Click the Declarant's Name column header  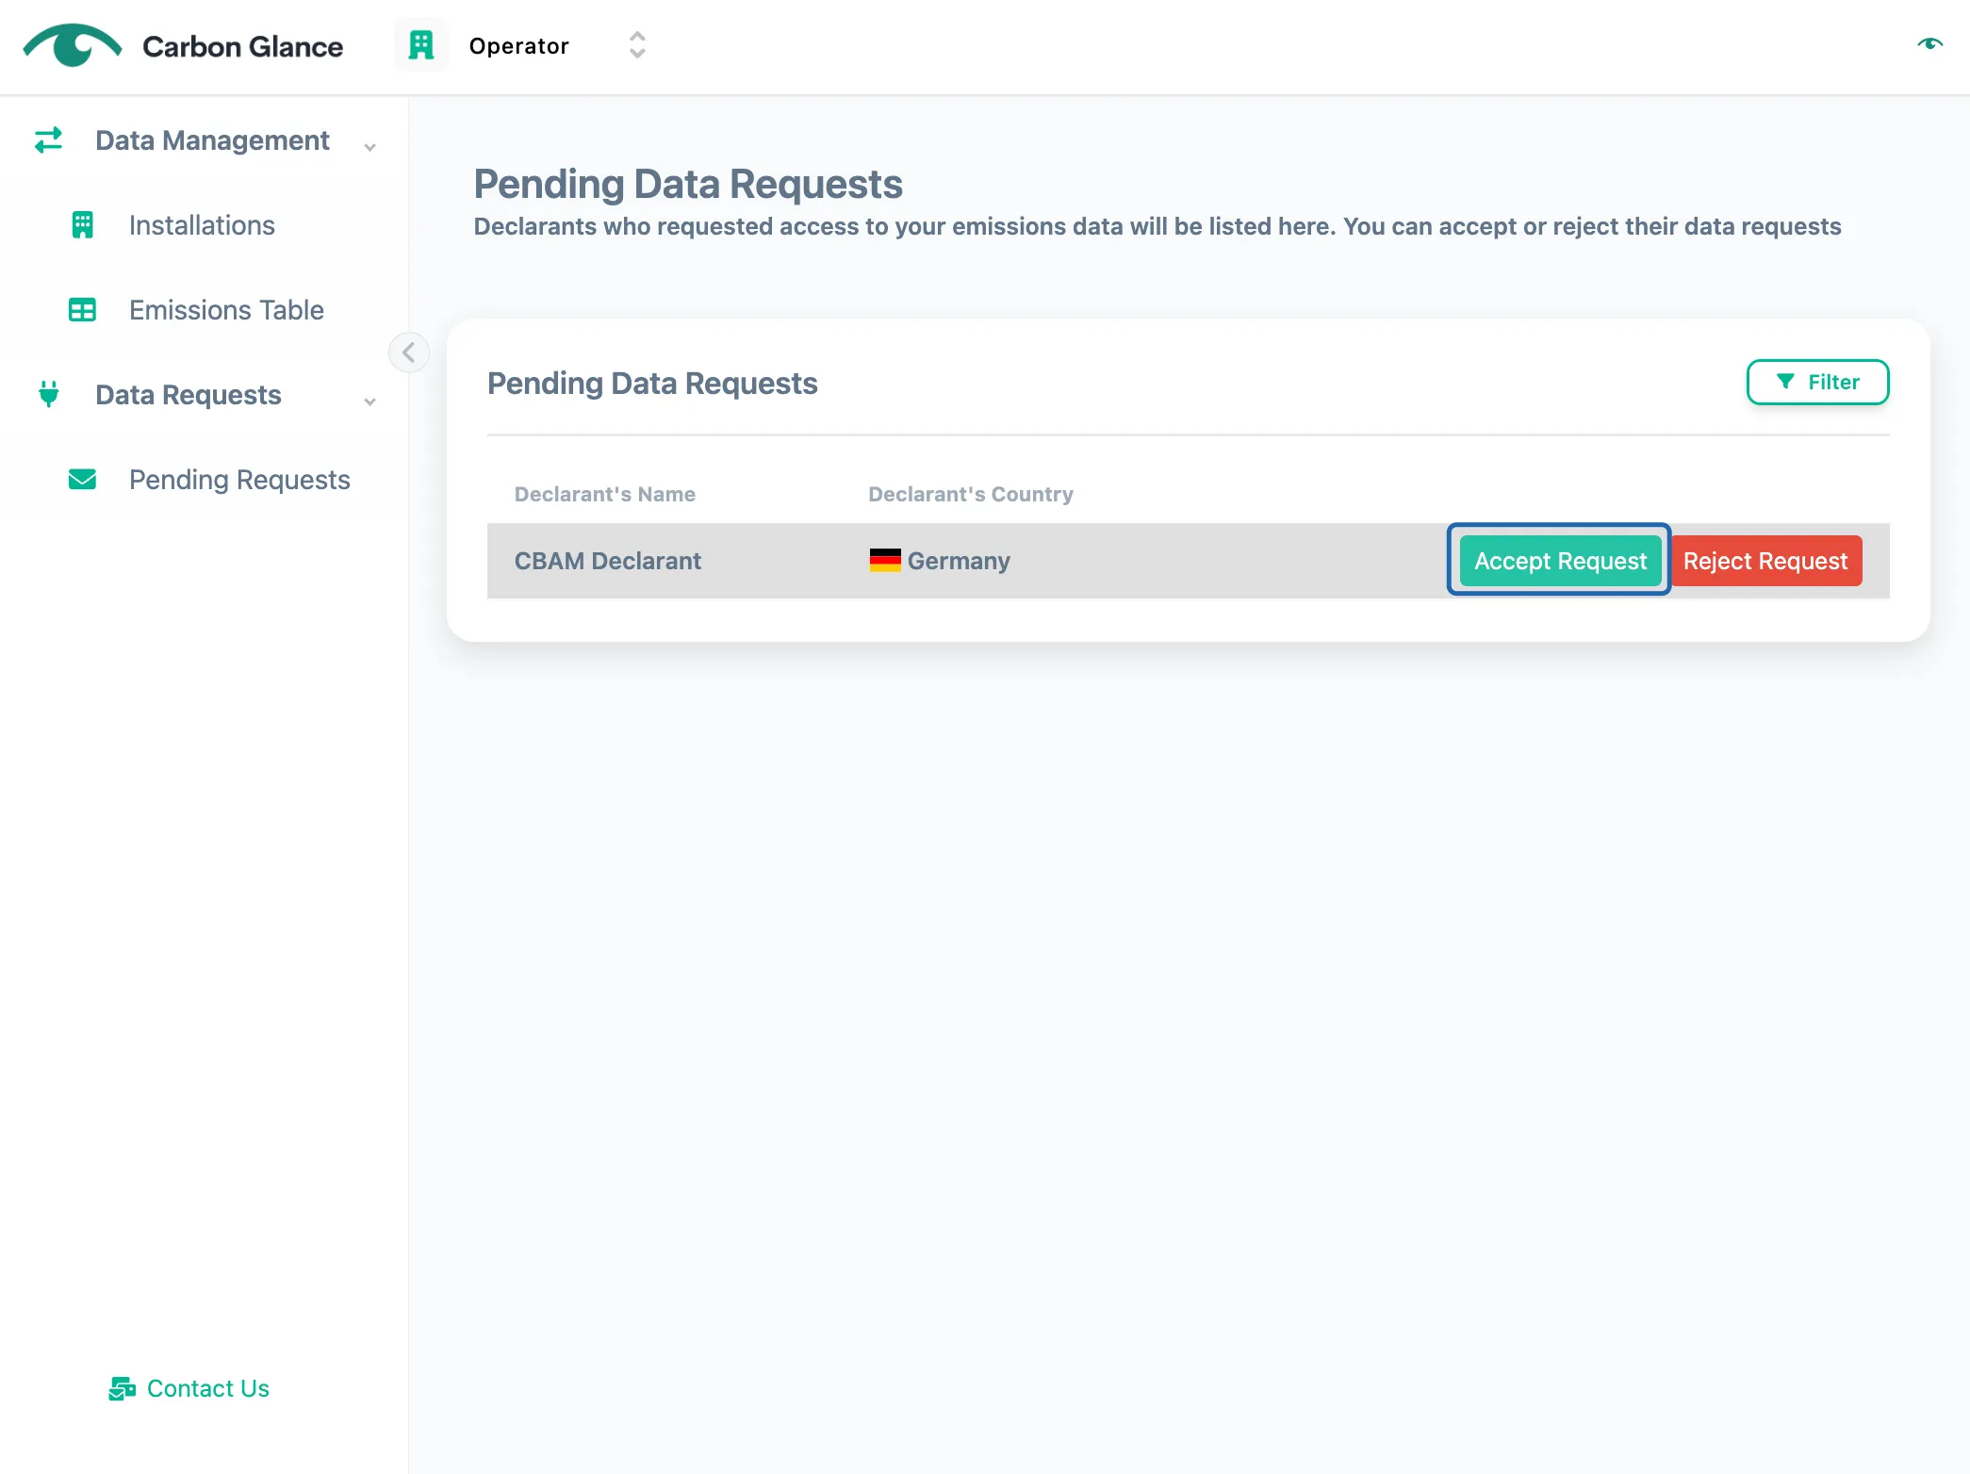pyautogui.click(x=605, y=494)
